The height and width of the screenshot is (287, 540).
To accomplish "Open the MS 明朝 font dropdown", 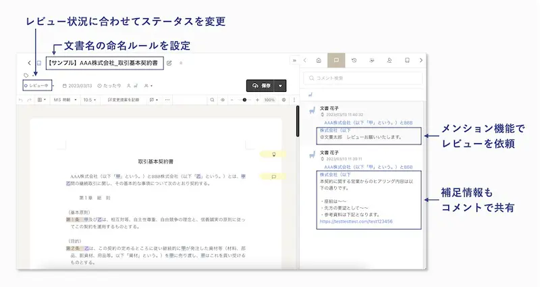I will tap(65, 100).
